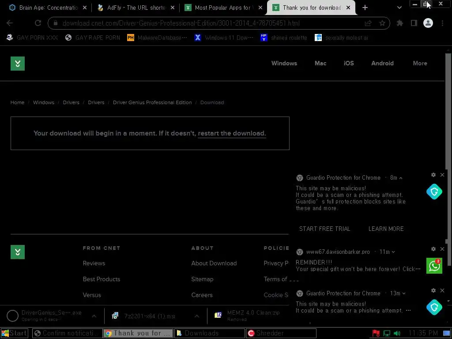This screenshot has width=452, height=339.
Task: Open the Windows 11 Dow... bookmark
Action: point(224,38)
